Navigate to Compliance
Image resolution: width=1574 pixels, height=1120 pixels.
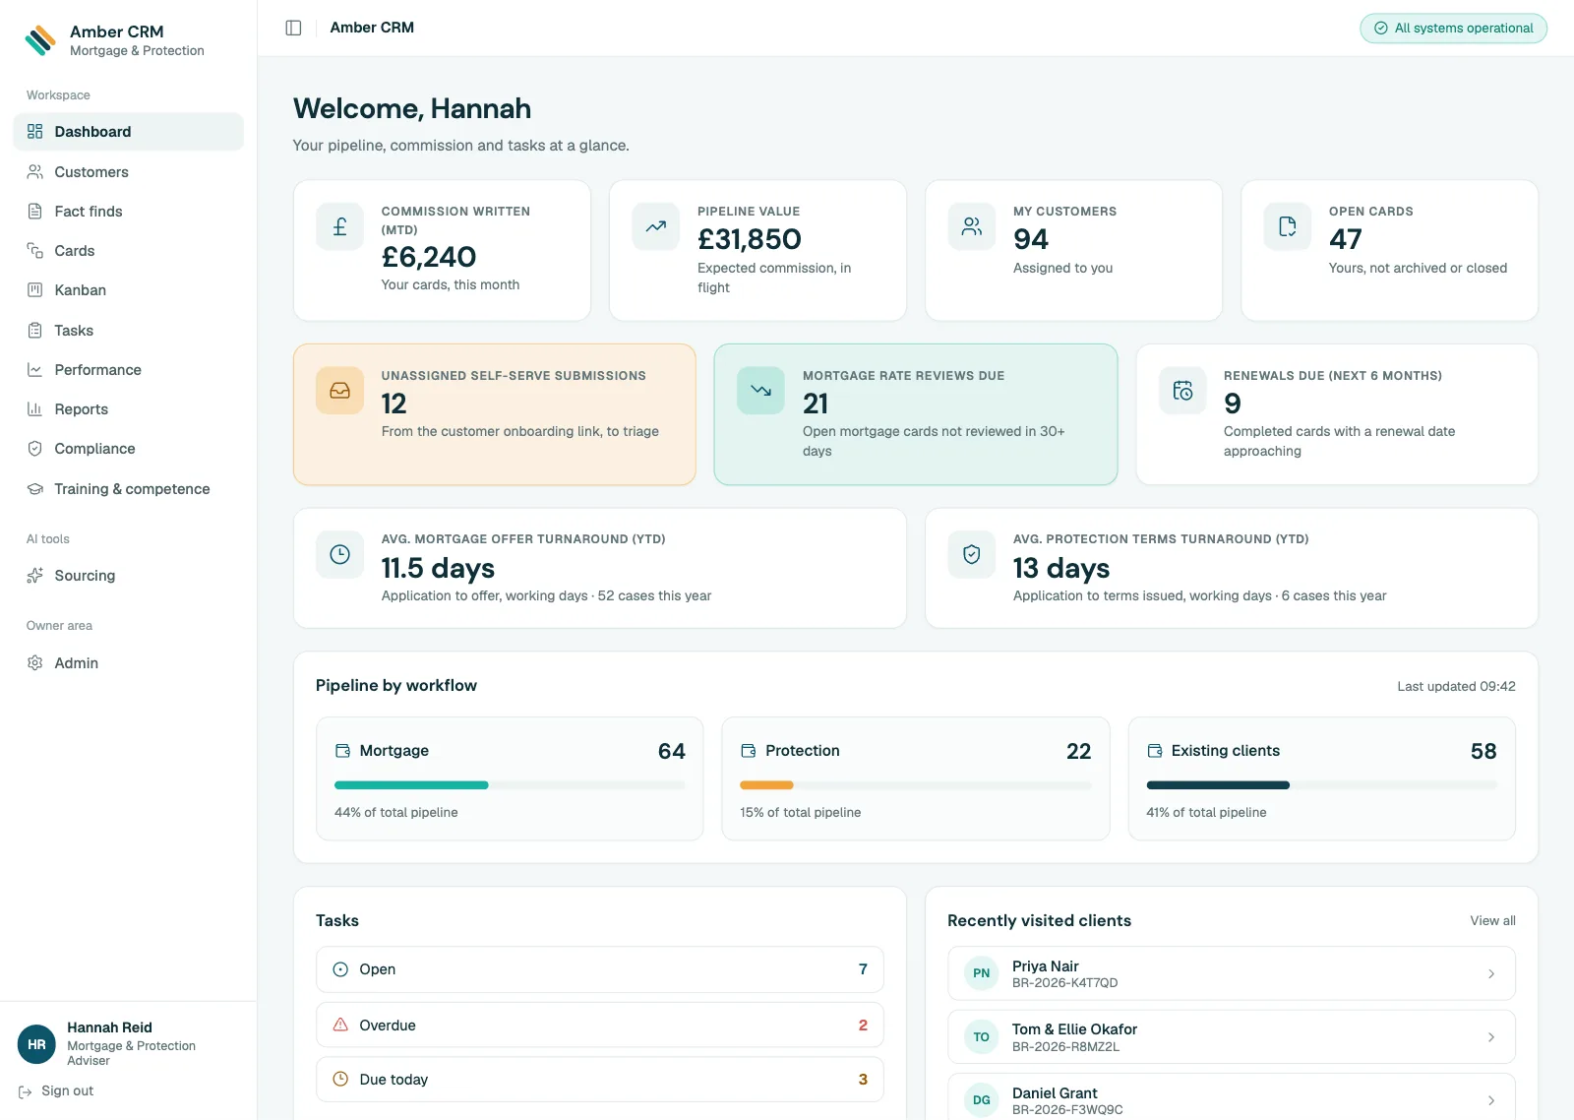click(x=128, y=449)
